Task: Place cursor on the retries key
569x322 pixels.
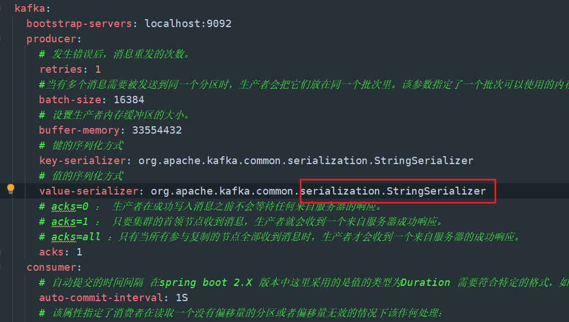Action: click(60, 69)
